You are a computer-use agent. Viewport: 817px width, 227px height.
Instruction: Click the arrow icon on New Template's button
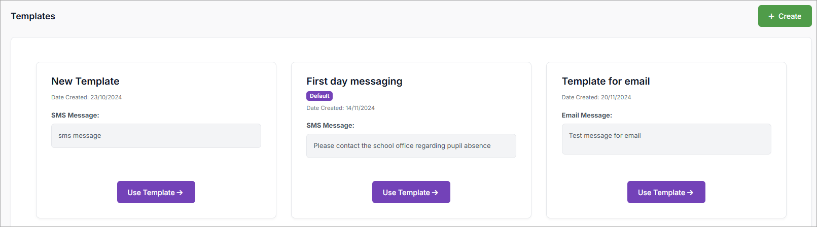[180, 193]
